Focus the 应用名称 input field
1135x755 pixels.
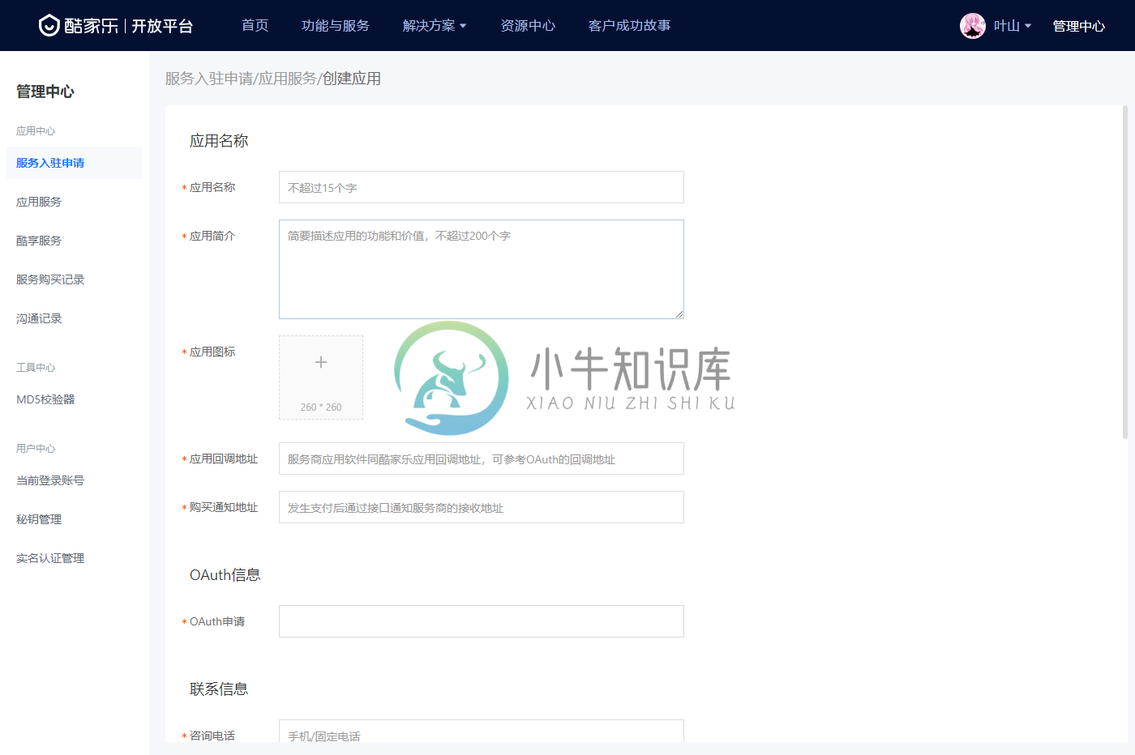click(x=482, y=187)
